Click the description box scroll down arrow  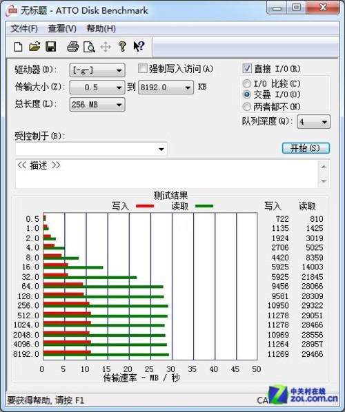pos(324,181)
